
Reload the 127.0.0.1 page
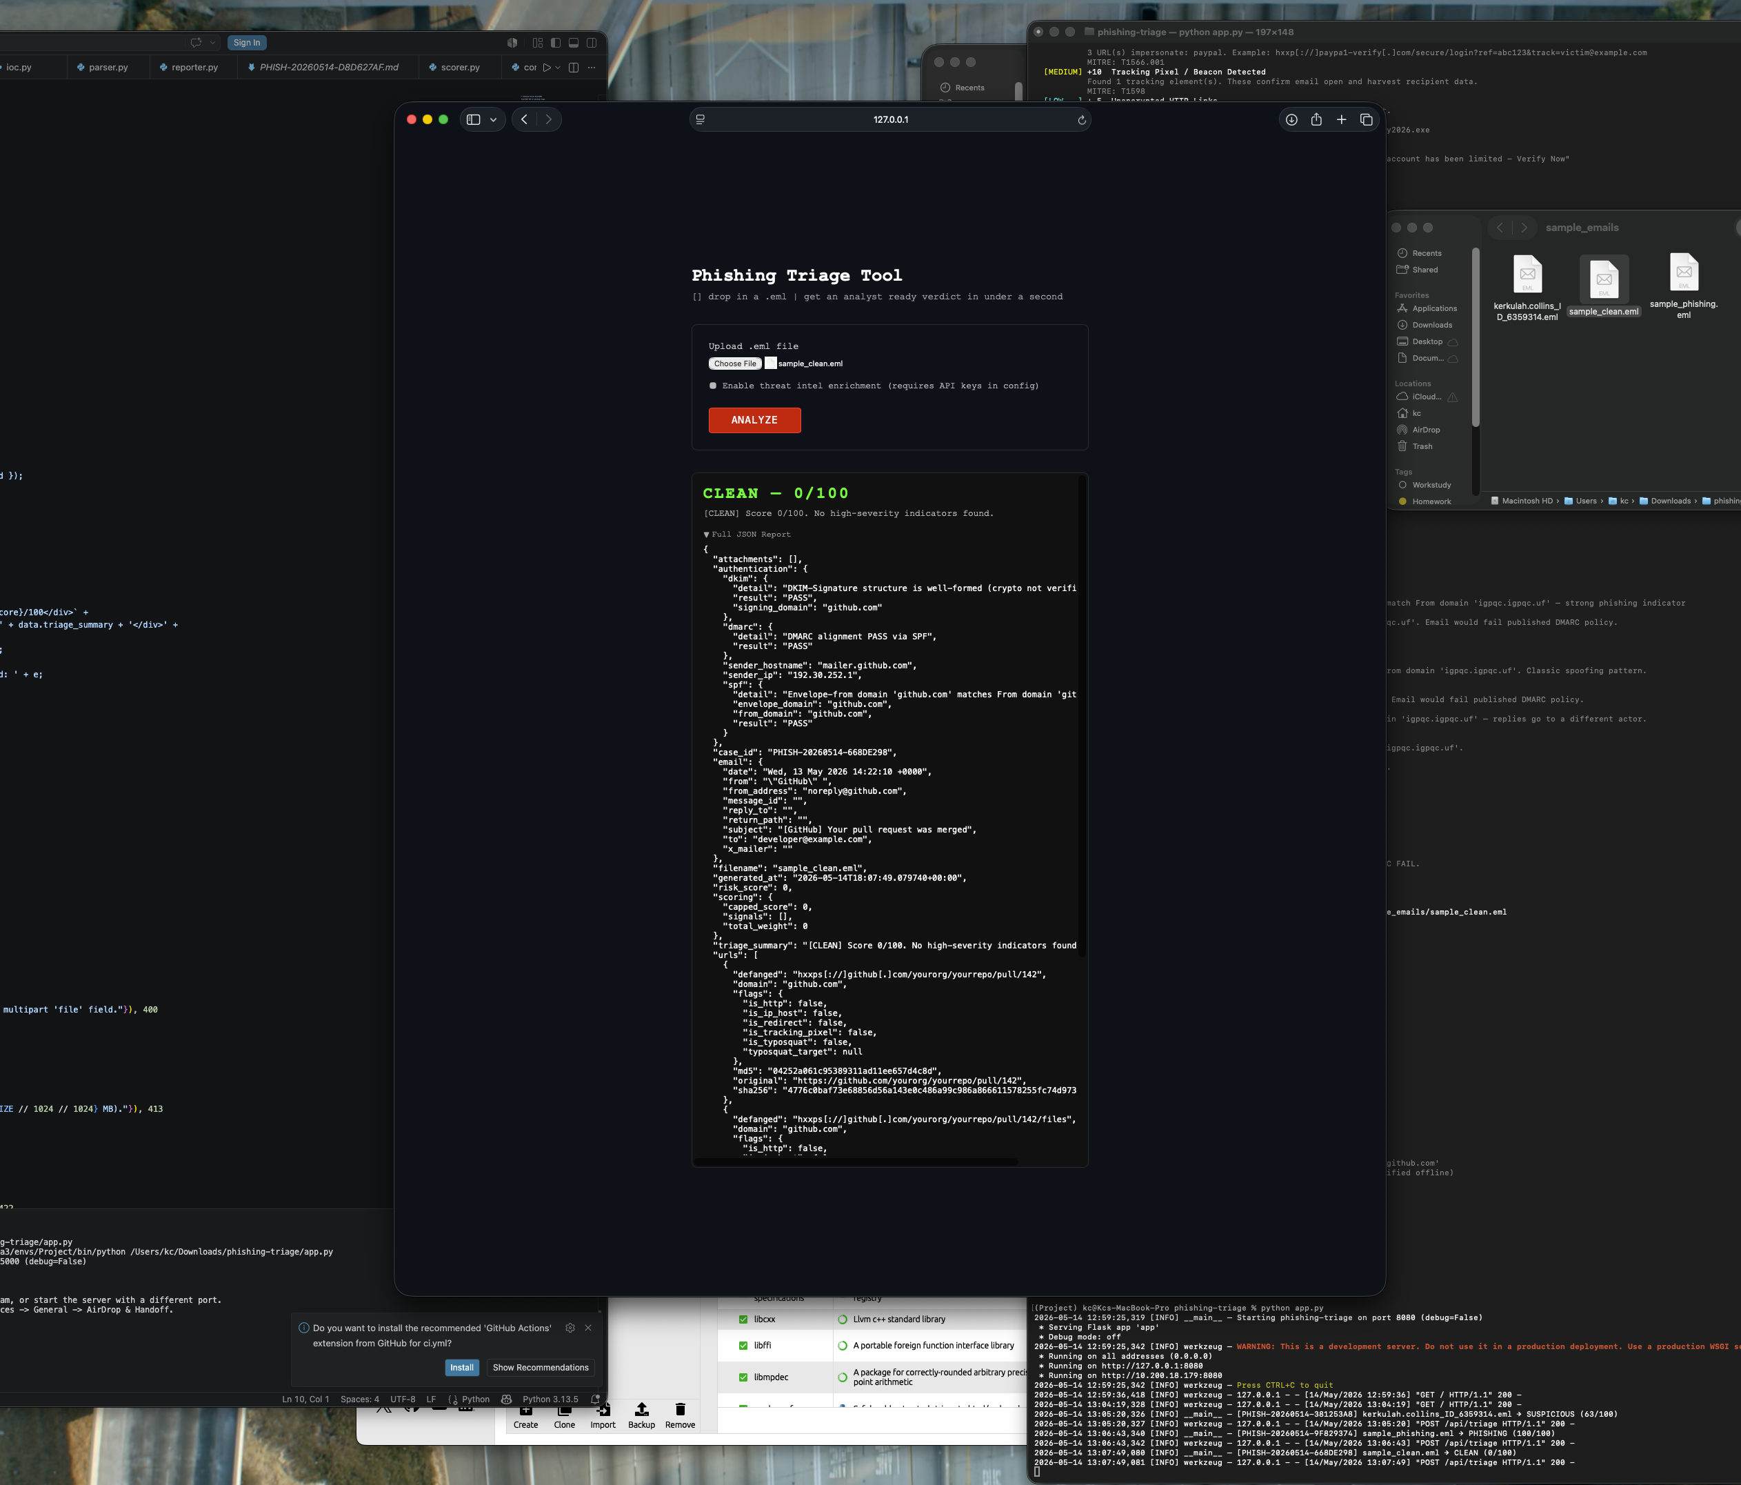tap(1081, 120)
